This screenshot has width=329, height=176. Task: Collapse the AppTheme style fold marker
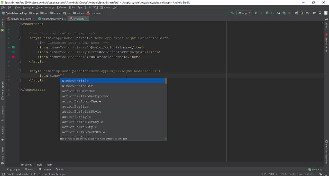19,38
